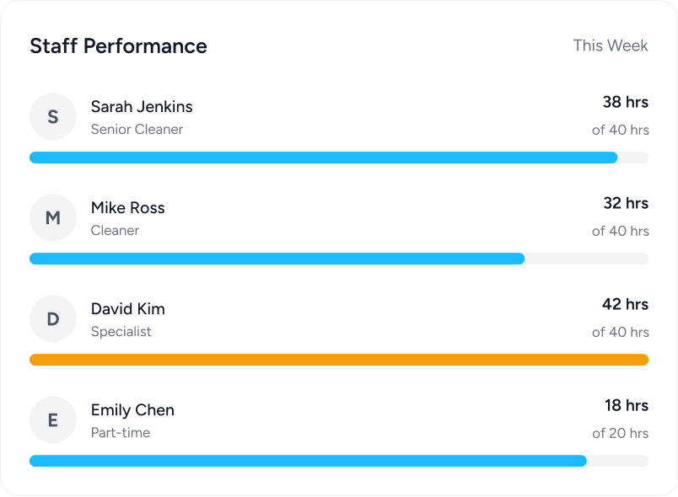Open Sarah Jenkins' name link
The image size is (678, 497).
142,106
